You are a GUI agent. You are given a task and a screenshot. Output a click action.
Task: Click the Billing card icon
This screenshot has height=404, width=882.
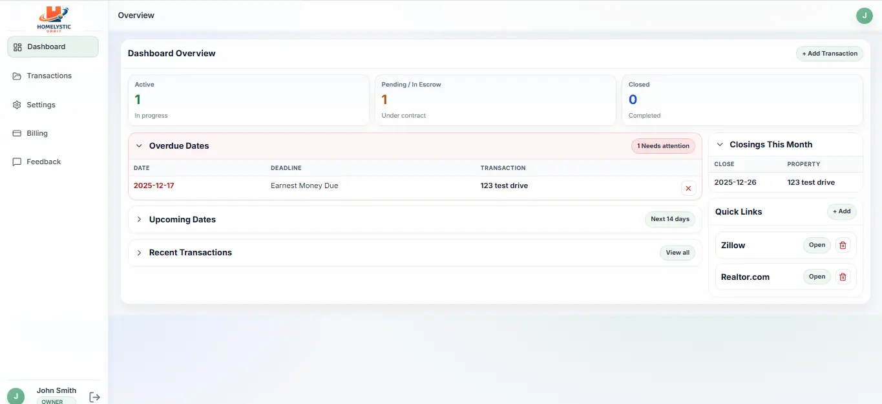click(x=16, y=133)
